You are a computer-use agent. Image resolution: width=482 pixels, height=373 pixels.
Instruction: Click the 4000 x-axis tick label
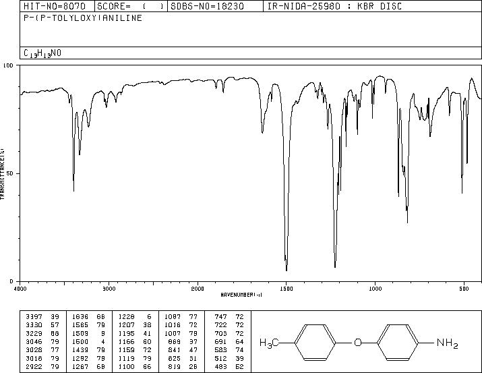pyautogui.click(x=20, y=289)
